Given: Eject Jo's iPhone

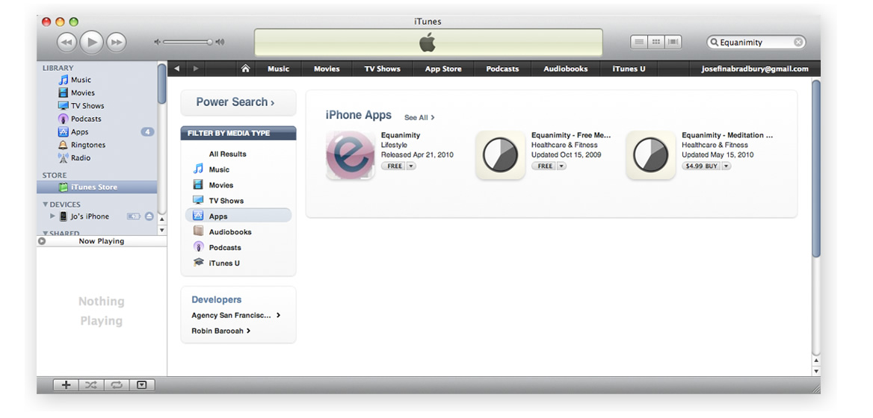Looking at the screenshot, I should tap(149, 216).
